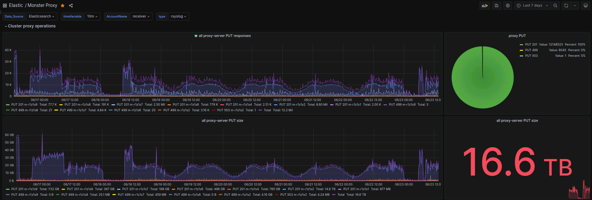Click the Add panel icon
The height and width of the screenshot is (200, 592).
484,6
